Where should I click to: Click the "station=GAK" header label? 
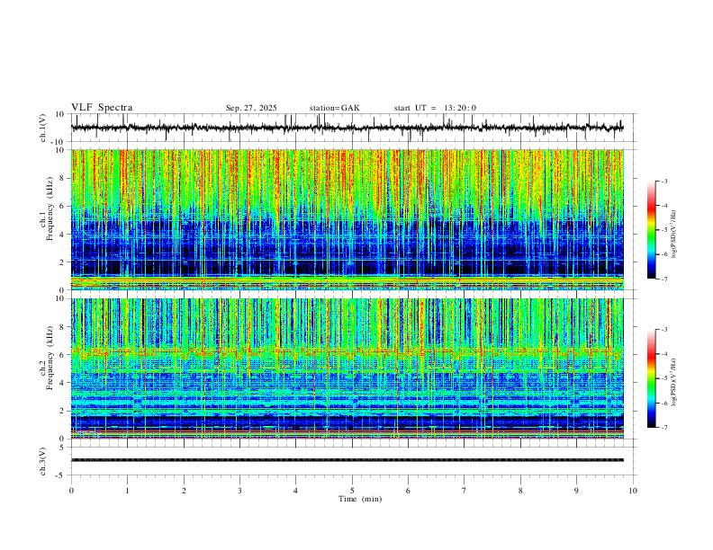point(334,108)
